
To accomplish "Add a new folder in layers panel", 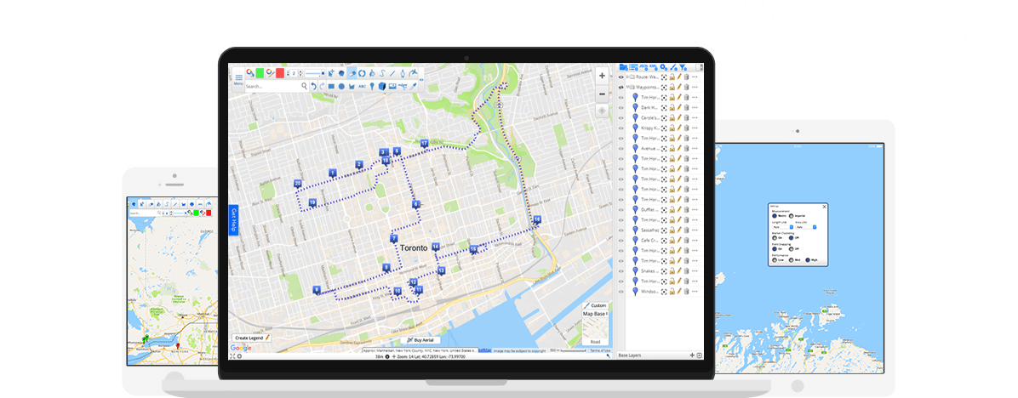I will [623, 67].
